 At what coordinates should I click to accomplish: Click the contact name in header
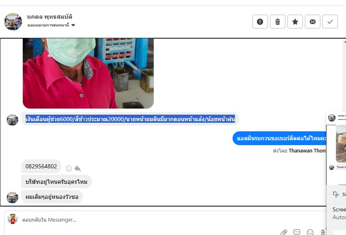point(50,17)
